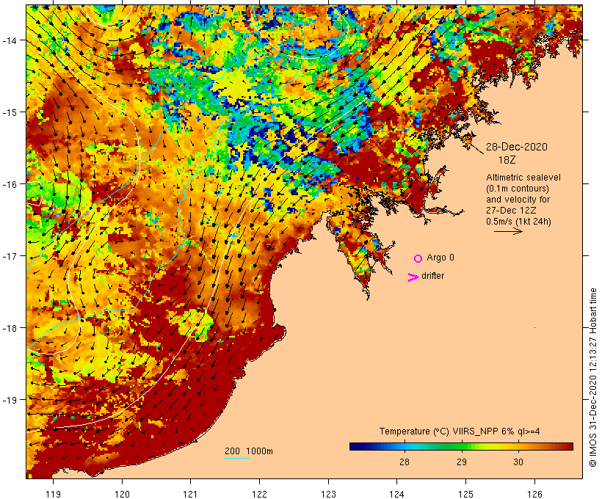Image resolution: width=602 pixels, height=499 pixels.
Task: Click the -17 latitude axis label
Action: tap(9, 255)
